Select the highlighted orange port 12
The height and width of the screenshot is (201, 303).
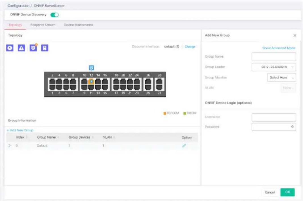[x=91, y=81]
